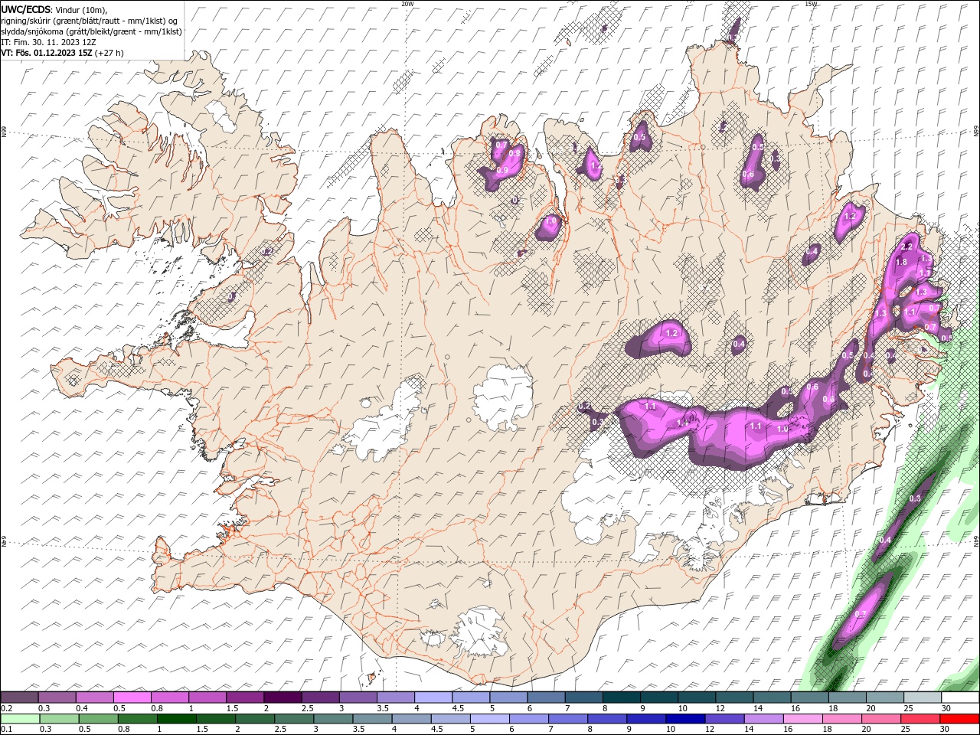Select the pink 18 swatch in rain legend
This screenshot has height=735, width=980.
pos(841,719)
